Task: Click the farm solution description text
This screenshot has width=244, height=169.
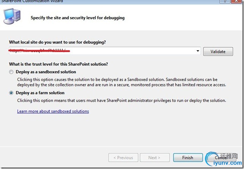Action: click(121, 101)
